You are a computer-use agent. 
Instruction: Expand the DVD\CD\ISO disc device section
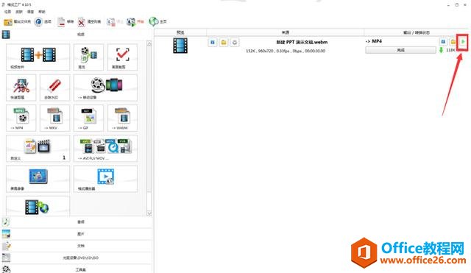[77, 258]
